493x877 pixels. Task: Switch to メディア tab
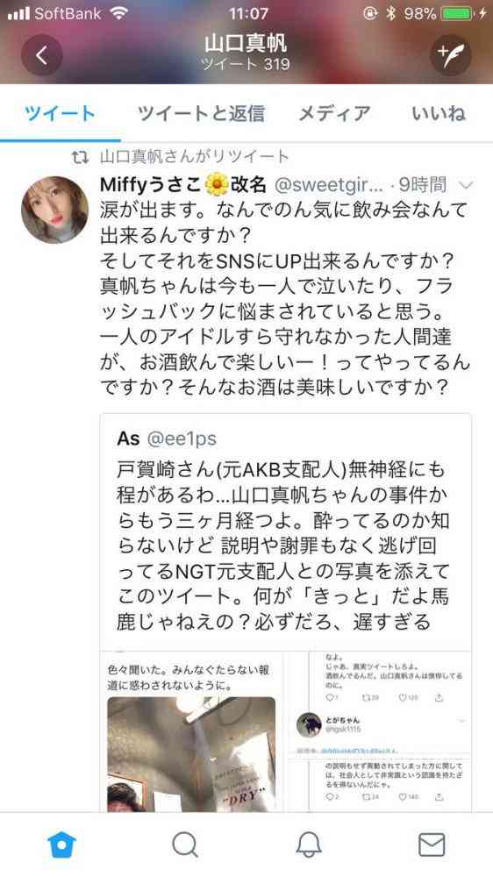334,113
